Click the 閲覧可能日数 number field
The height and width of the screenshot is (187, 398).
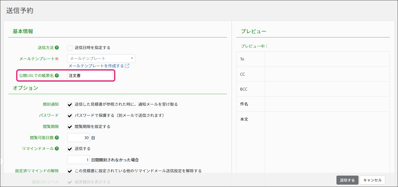[78, 138]
